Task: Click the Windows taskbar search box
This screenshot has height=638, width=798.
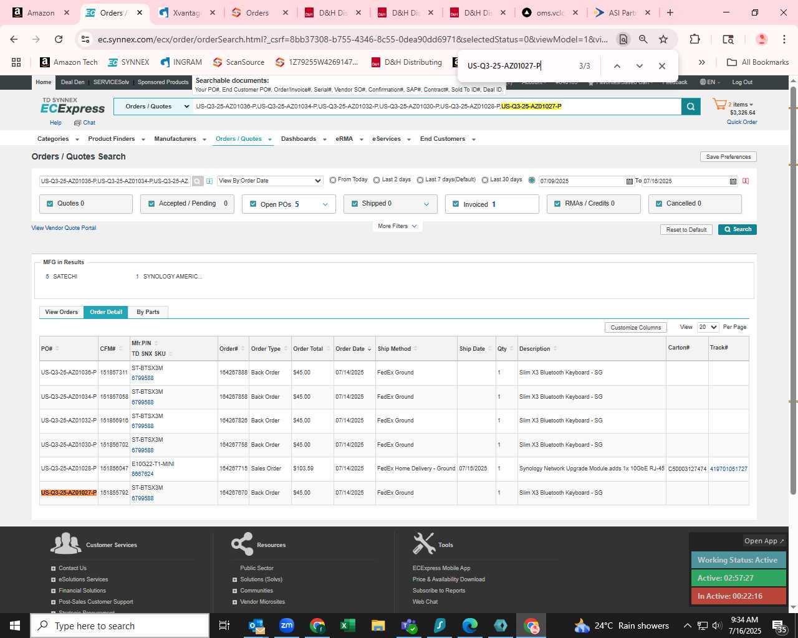Action: pyautogui.click(x=120, y=626)
